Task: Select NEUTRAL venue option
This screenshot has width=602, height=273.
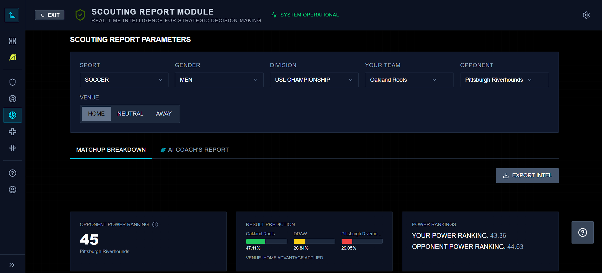Action: coord(130,114)
